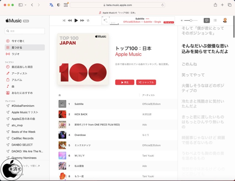Click the red 再生 play button

click(125, 82)
